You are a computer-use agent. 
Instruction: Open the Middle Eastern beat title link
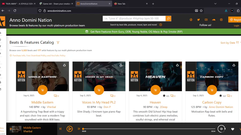[x=42, y=102]
